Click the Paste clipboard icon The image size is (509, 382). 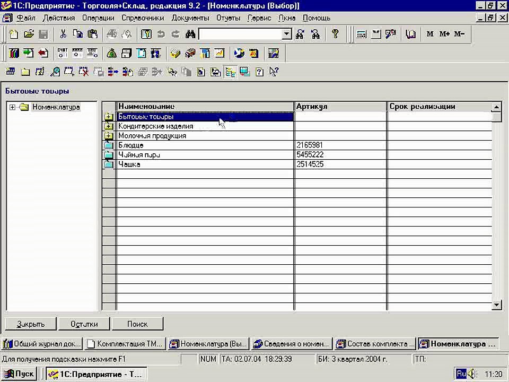[92, 34]
